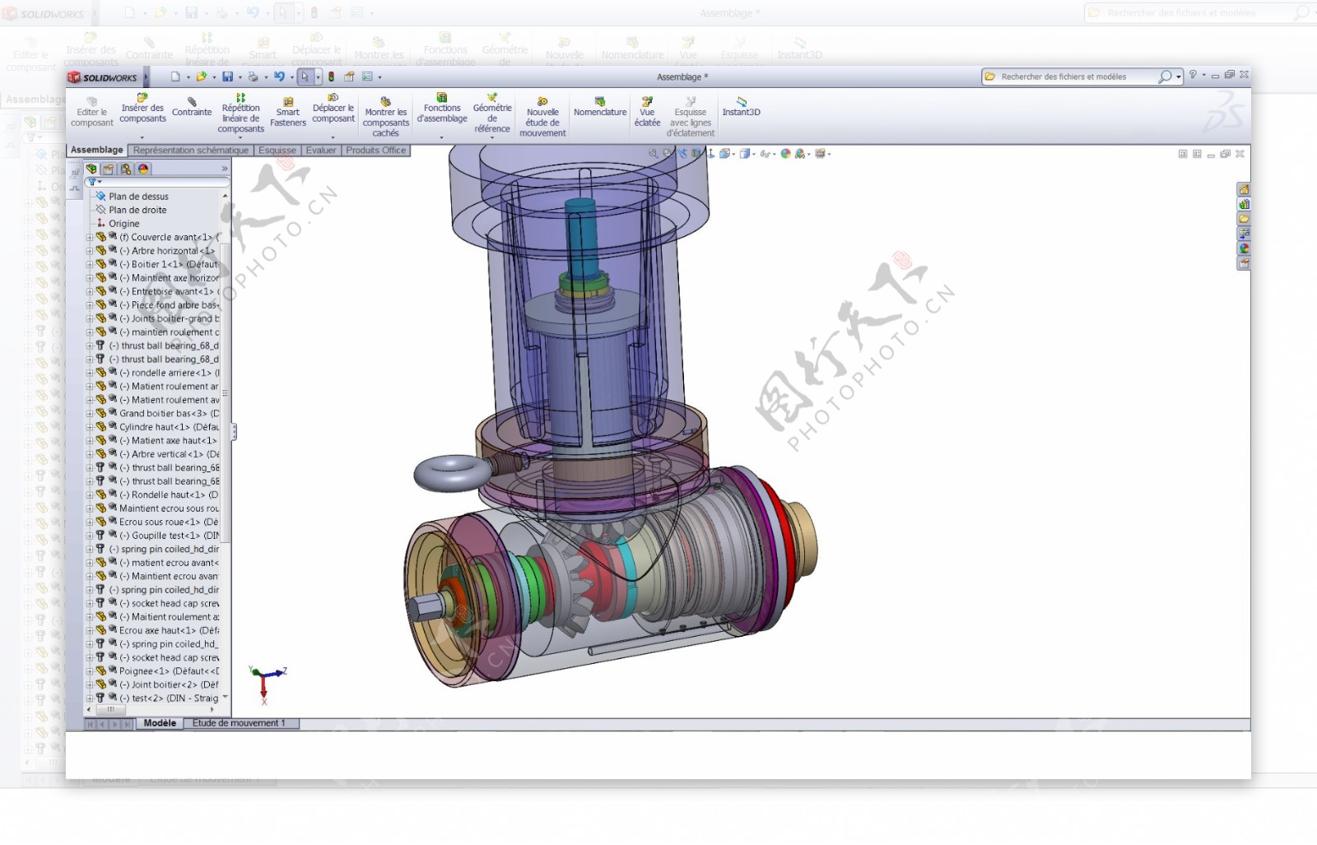
Task: Click the Edit appearance color ball in viewport toolbar
Action: 785,153
